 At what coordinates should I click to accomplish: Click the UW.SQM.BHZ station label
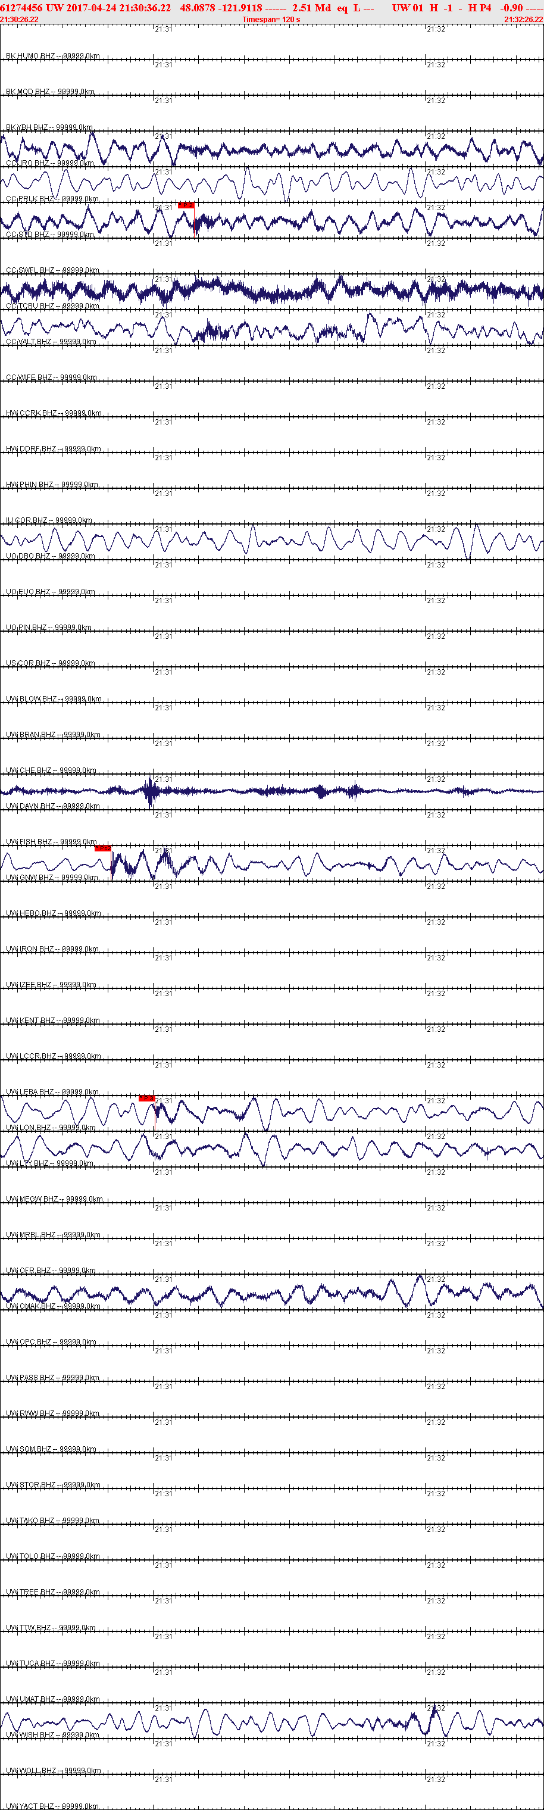(x=51, y=1449)
